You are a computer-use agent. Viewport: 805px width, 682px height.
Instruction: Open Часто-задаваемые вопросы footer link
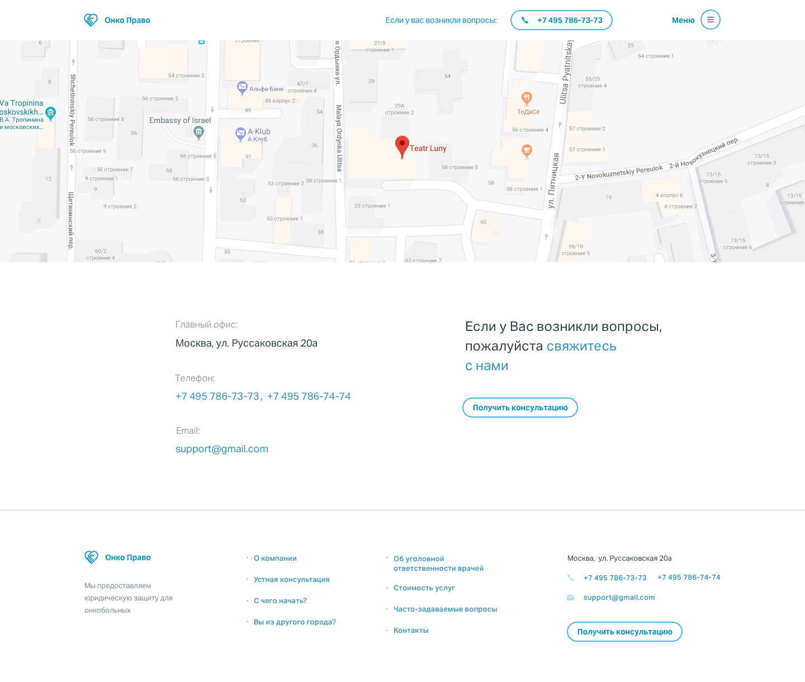(x=446, y=609)
